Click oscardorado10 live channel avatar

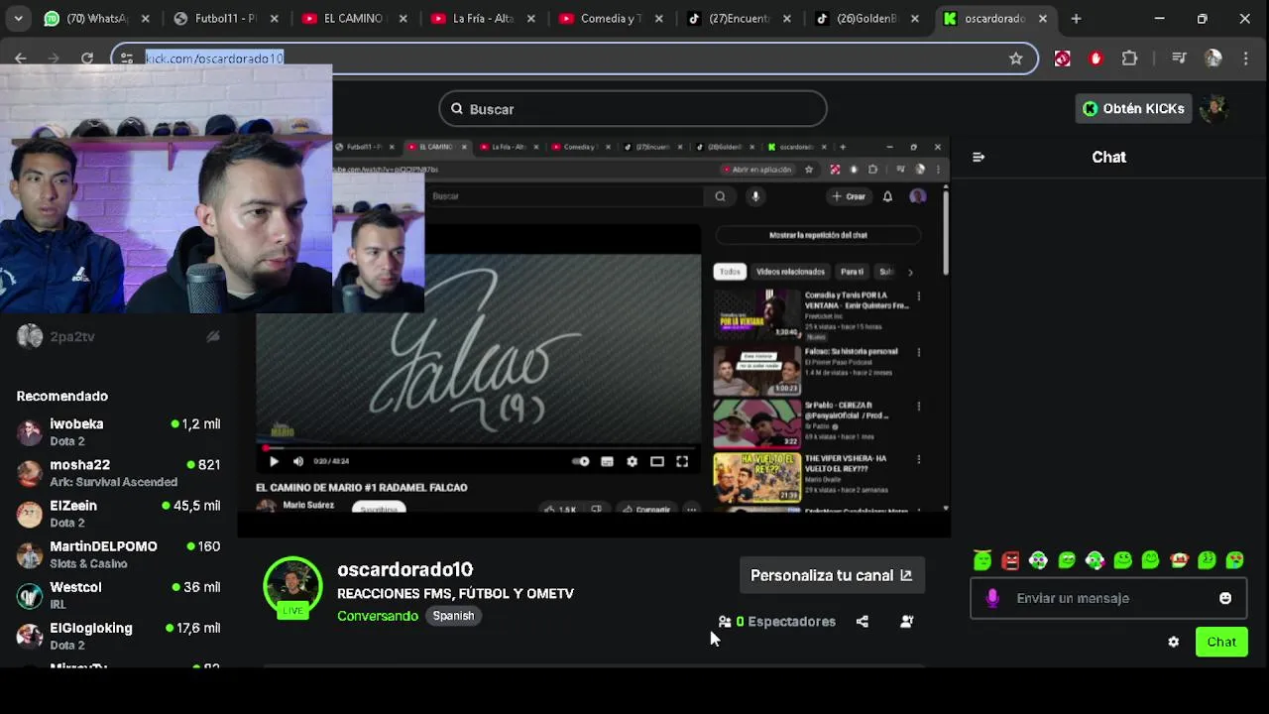[292, 586]
